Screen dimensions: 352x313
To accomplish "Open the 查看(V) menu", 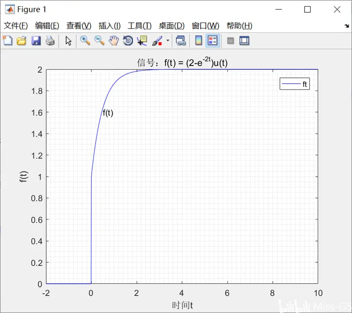I will click(x=79, y=26).
